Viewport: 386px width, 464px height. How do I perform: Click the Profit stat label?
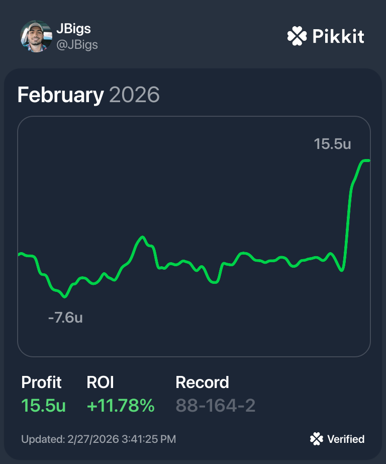point(41,382)
